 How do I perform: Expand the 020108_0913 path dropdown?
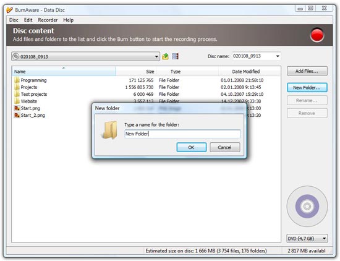point(156,57)
